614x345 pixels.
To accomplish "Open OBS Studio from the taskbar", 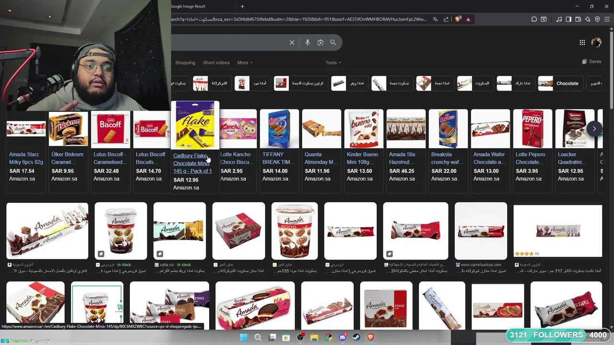I will (x=300, y=337).
